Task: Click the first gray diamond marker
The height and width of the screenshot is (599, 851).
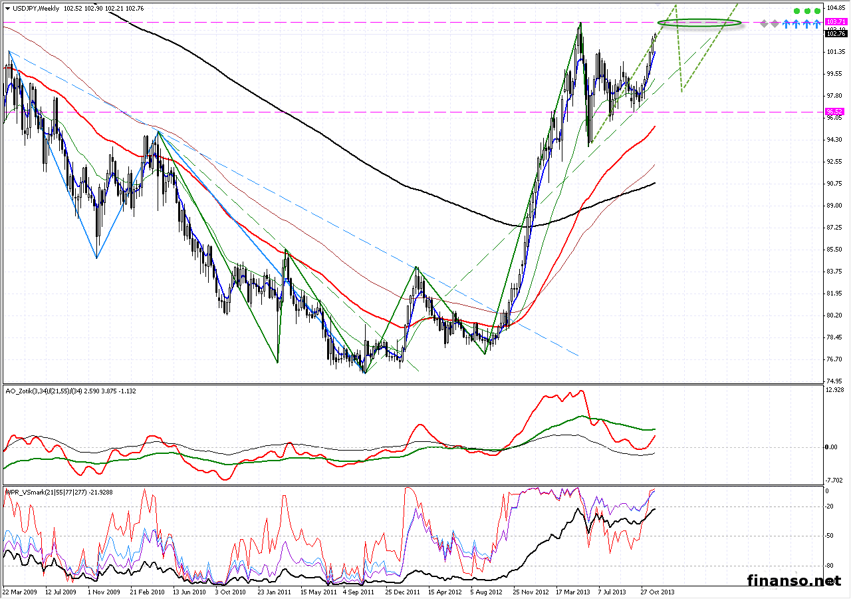Action: [765, 24]
